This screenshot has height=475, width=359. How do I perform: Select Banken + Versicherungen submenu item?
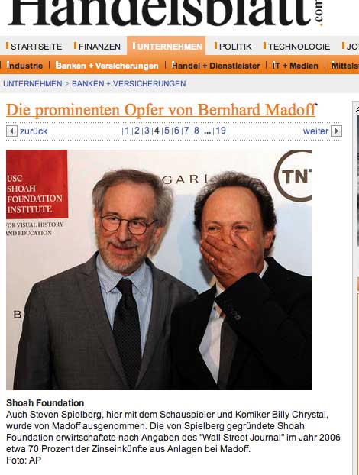click(x=107, y=66)
